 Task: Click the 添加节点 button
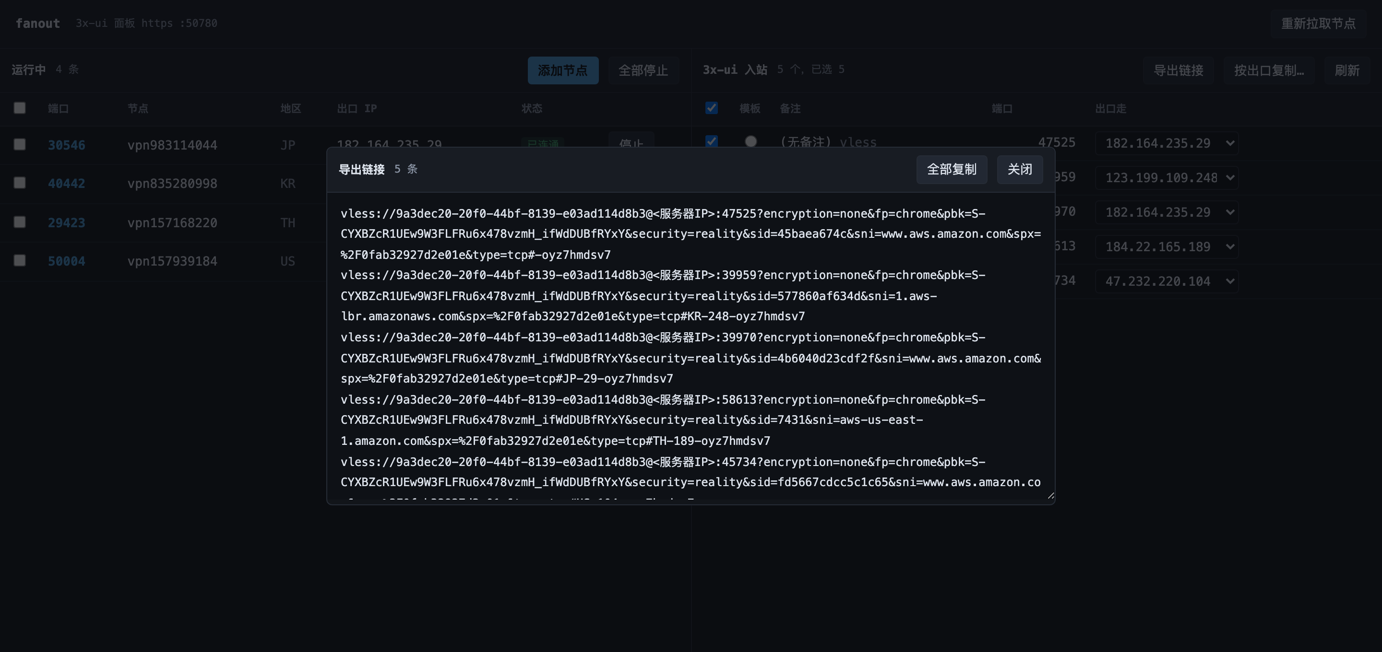[x=563, y=70]
